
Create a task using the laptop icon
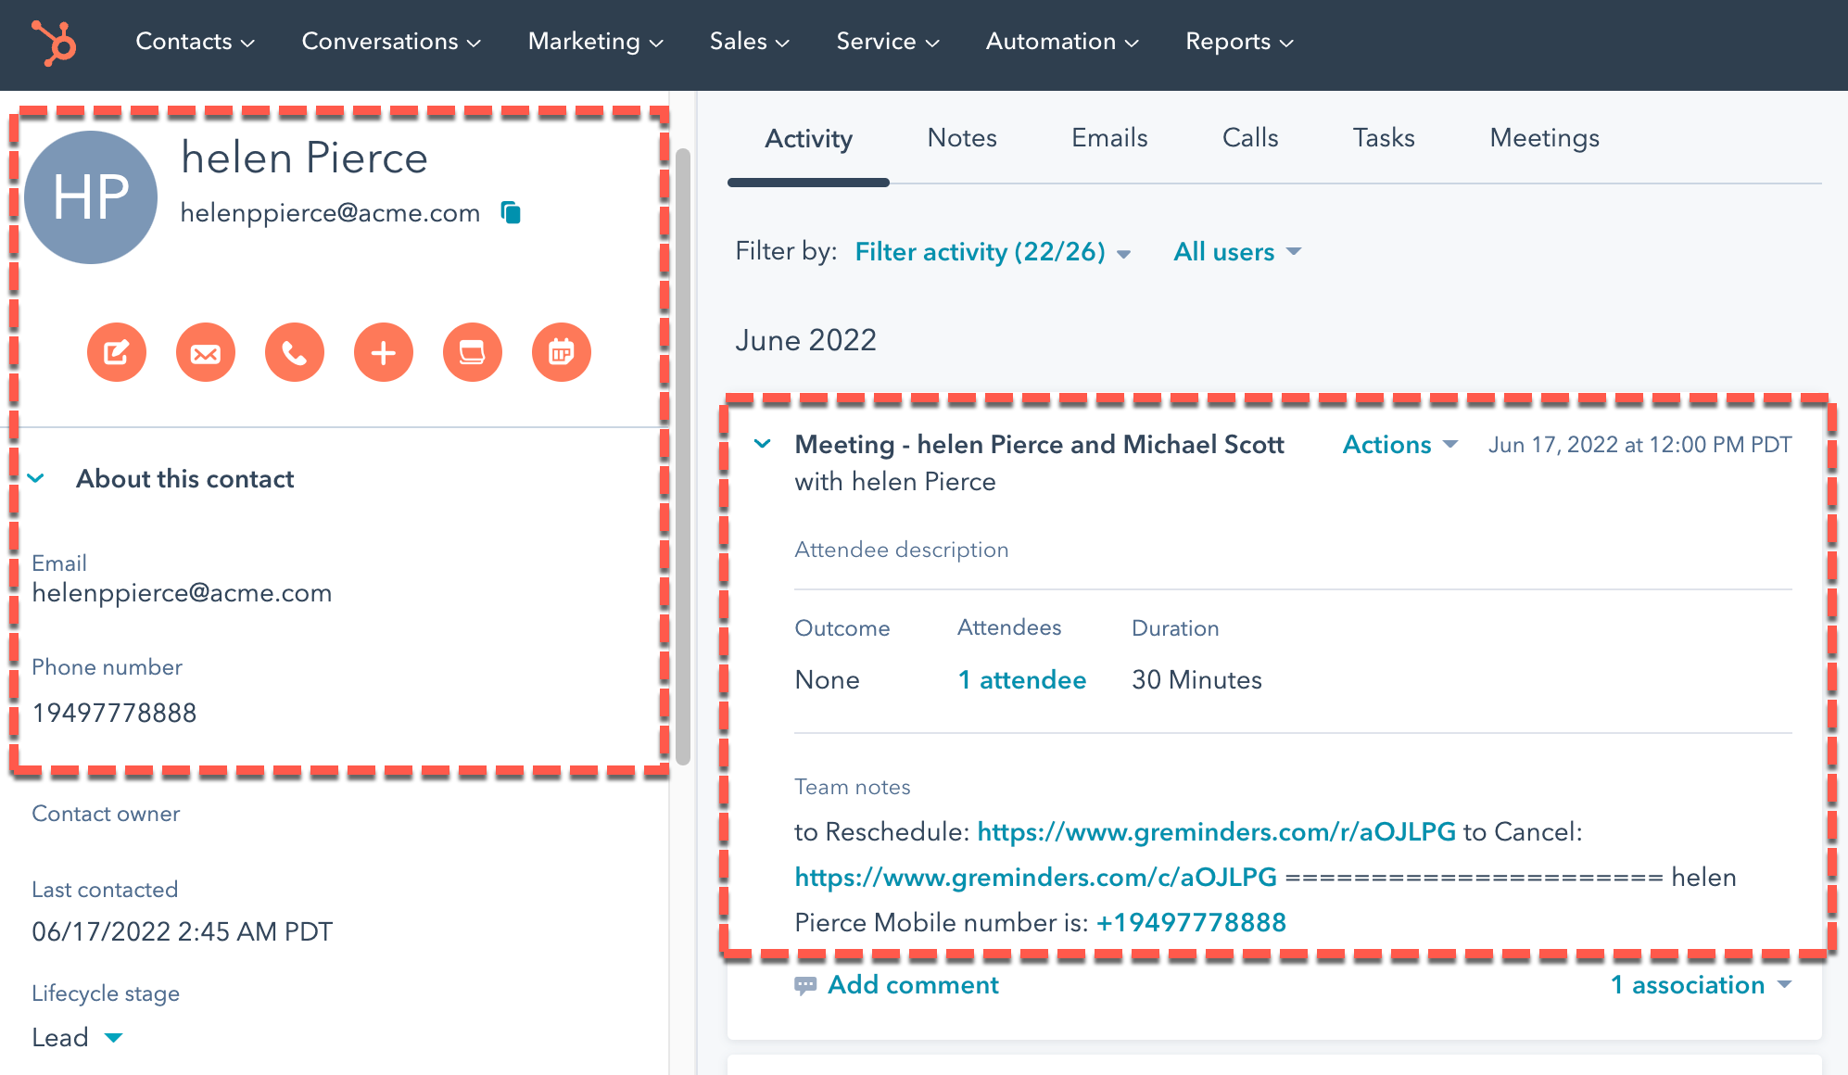point(472,352)
